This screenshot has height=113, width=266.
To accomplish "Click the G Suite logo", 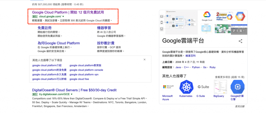I will point(203,87).
